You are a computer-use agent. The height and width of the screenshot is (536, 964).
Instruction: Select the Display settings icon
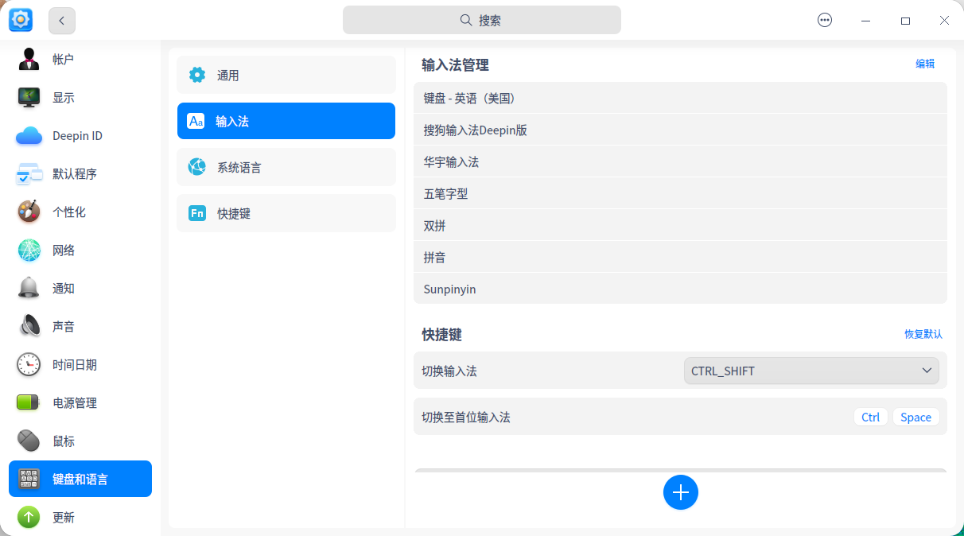tap(29, 97)
